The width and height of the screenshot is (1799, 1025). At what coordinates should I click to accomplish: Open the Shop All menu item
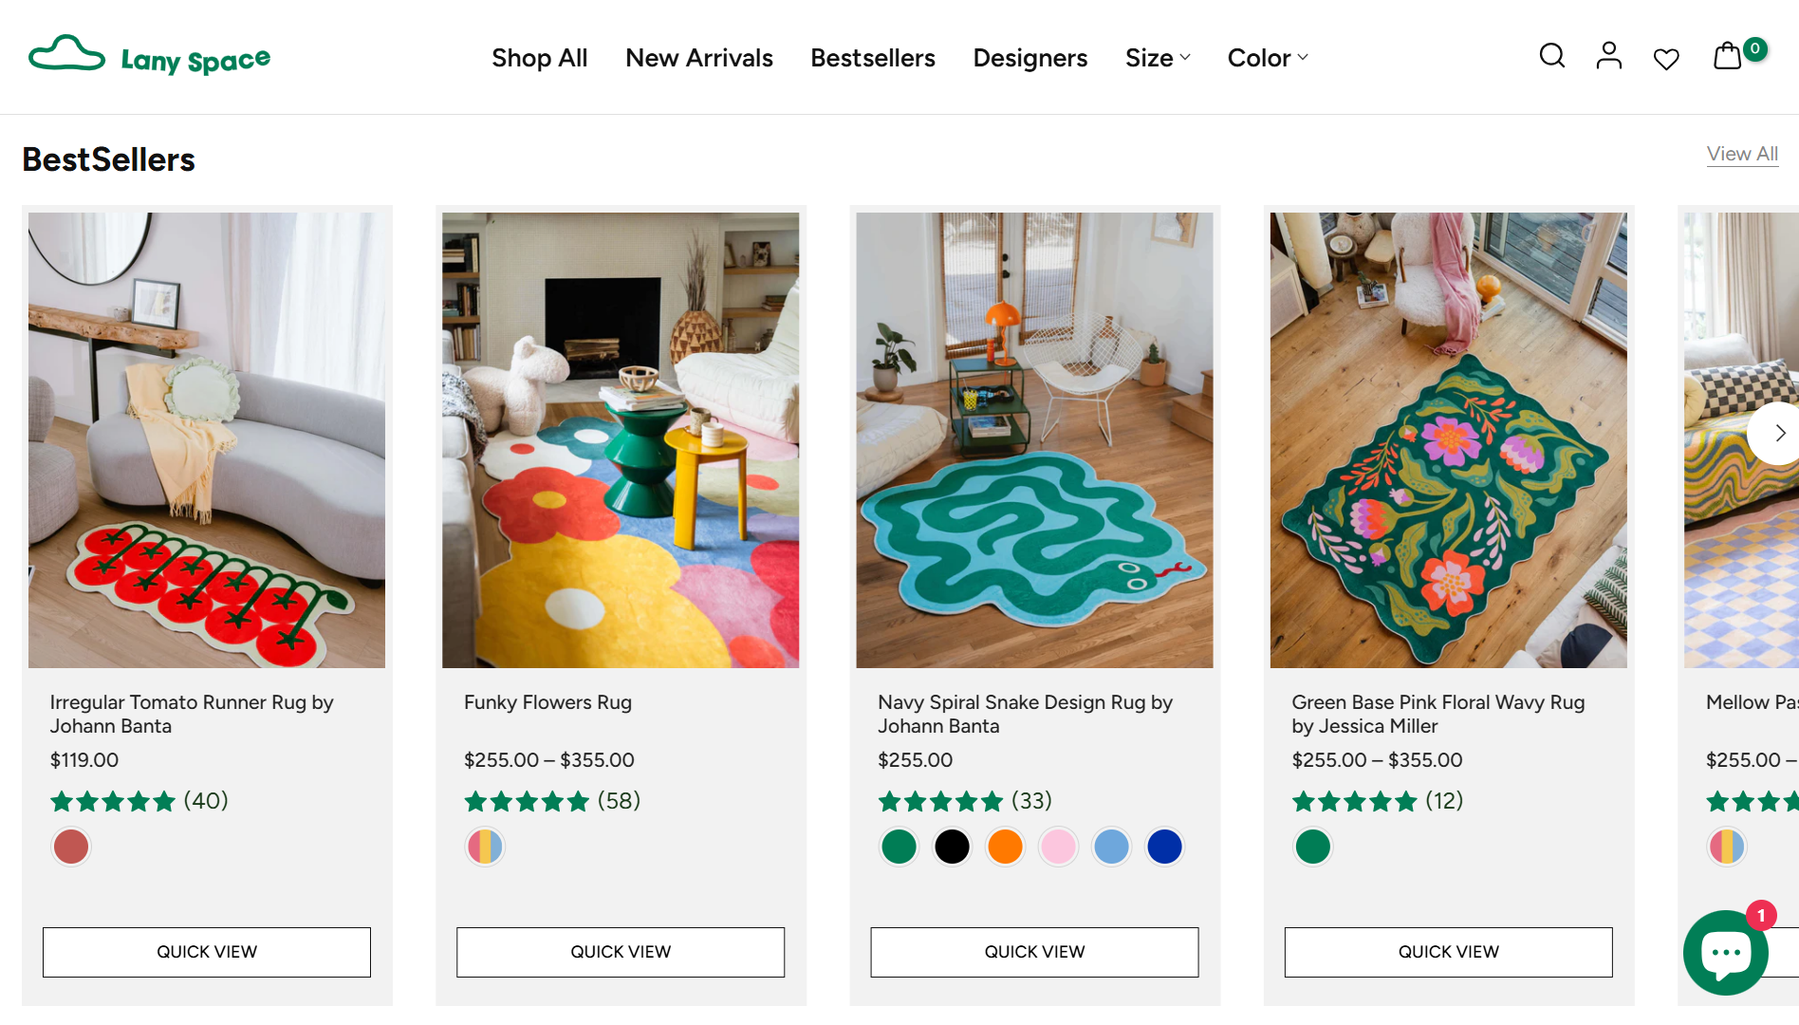[x=540, y=58]
